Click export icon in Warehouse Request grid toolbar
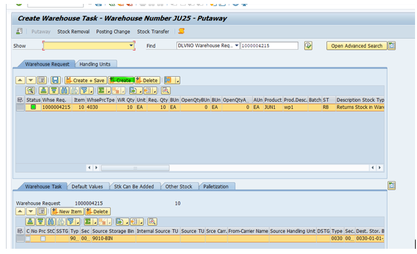The image size is (417, 254). (x=132, y=91)
